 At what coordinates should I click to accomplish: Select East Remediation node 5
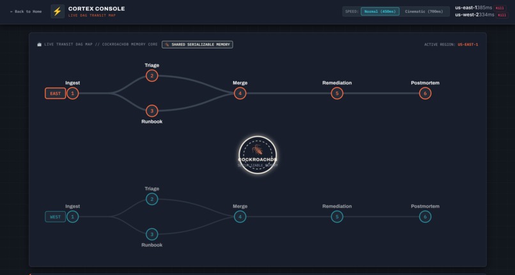337,94
